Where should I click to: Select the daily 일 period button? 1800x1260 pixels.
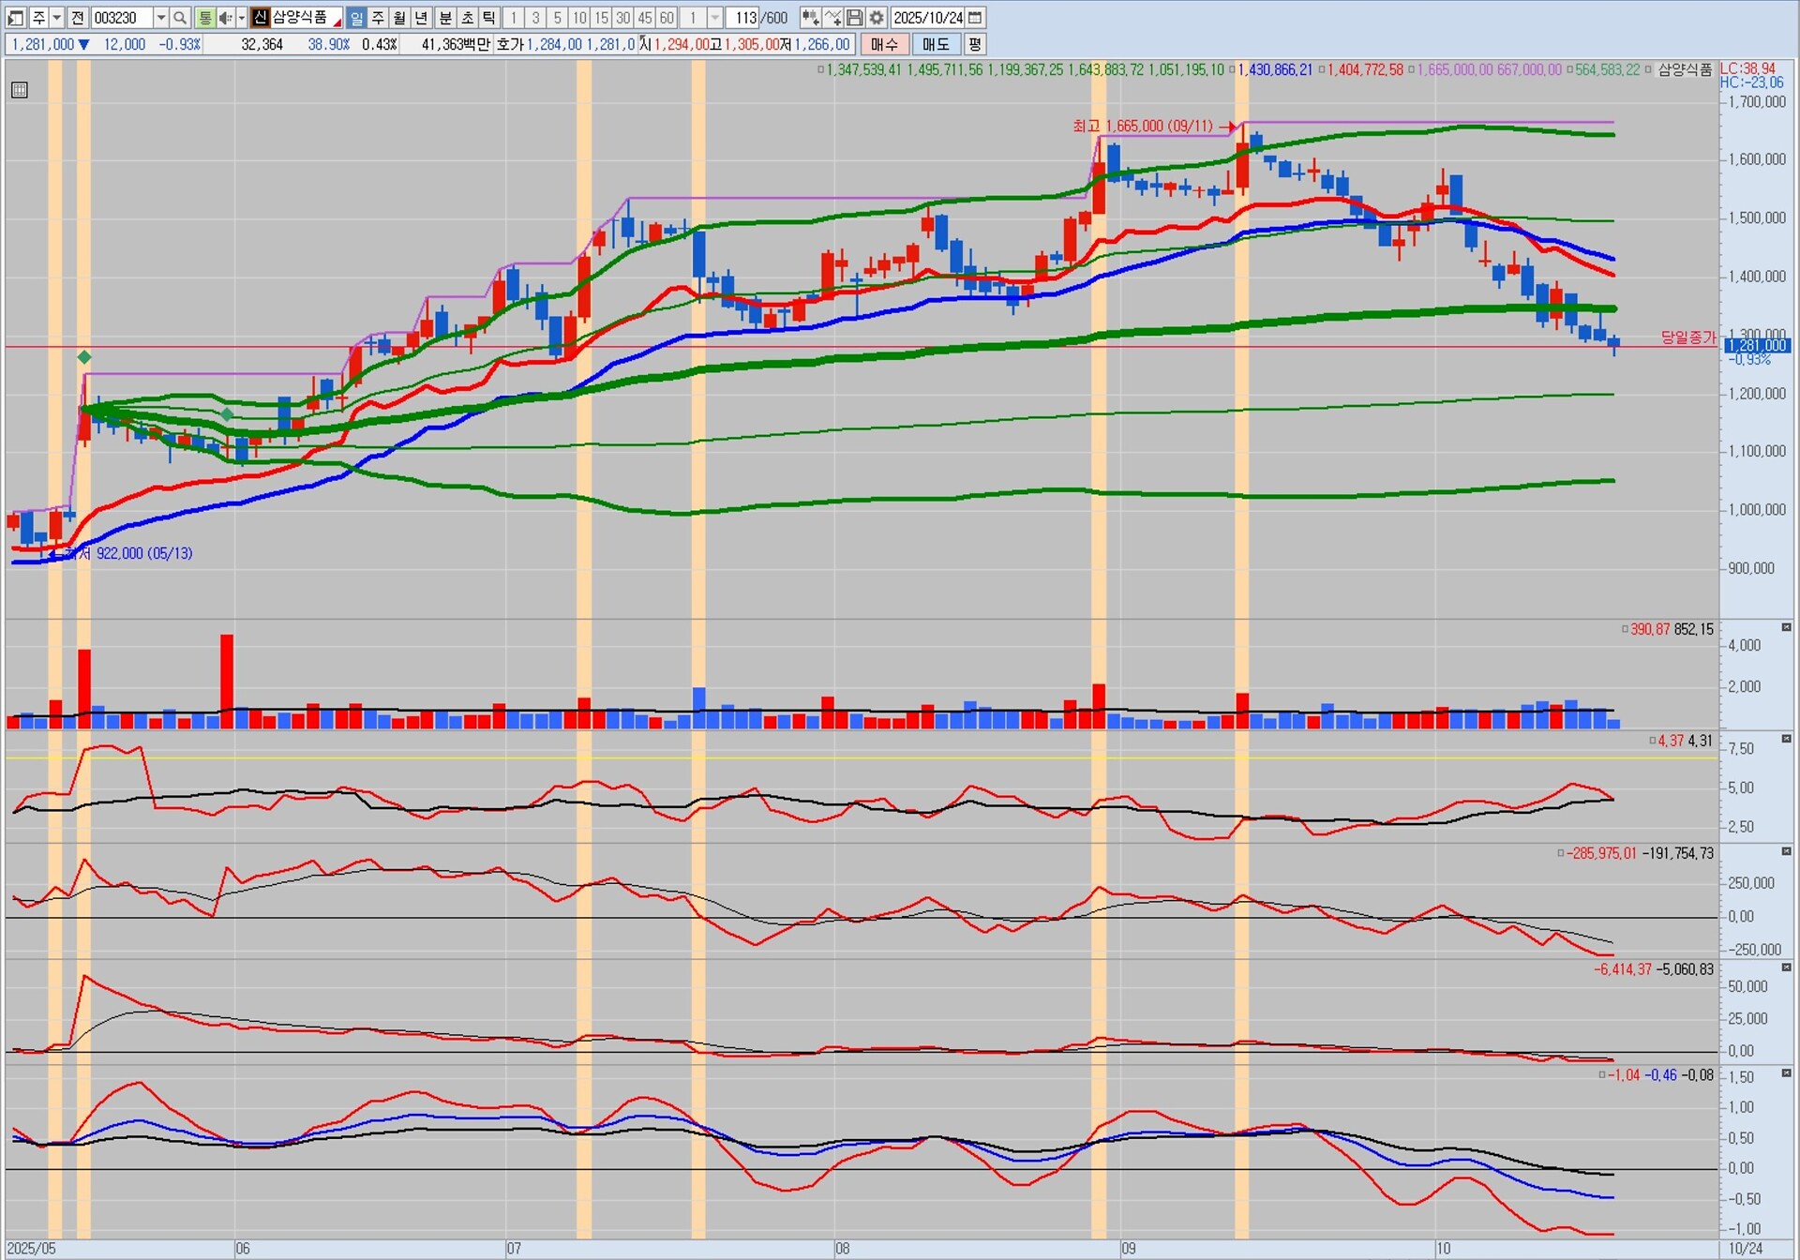pos(356,18)
